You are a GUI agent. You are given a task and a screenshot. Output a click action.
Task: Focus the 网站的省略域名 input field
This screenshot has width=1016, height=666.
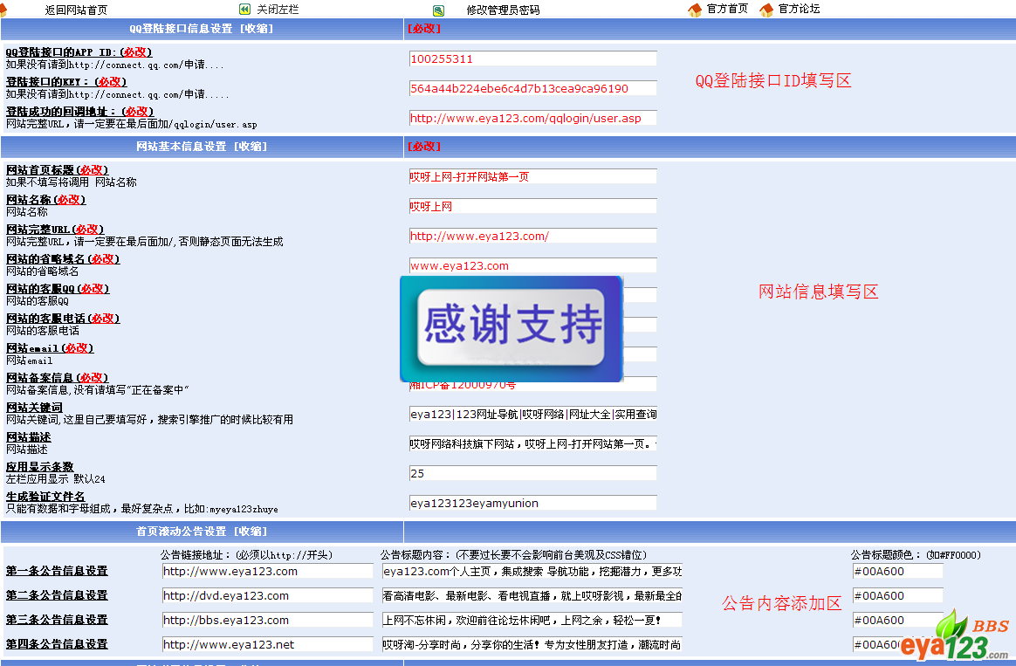point(533,265)
